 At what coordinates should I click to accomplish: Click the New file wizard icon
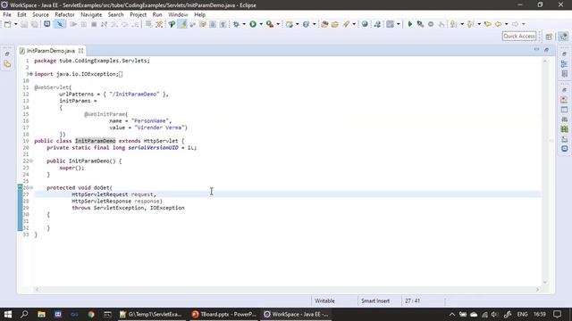(x=7, y=24)
